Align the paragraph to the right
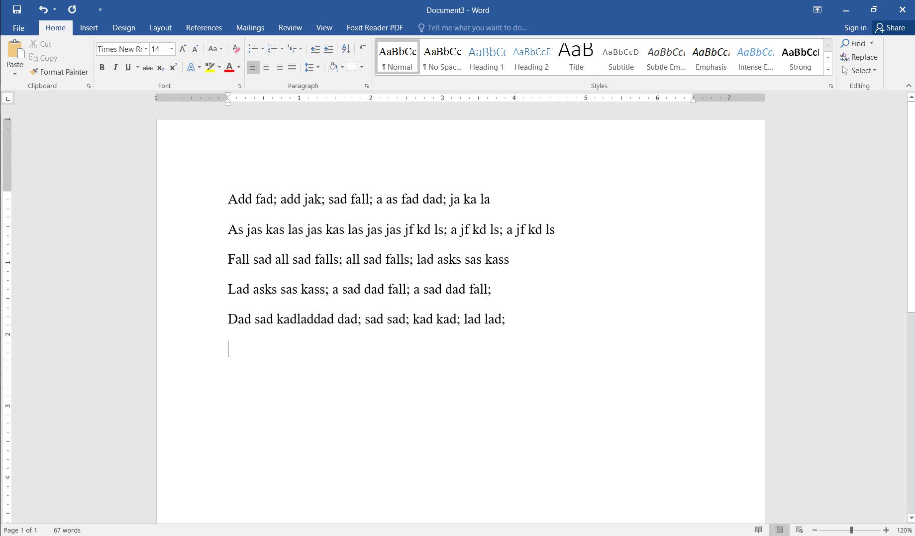The width and height of the screenshot is (915, 536). 279,67
